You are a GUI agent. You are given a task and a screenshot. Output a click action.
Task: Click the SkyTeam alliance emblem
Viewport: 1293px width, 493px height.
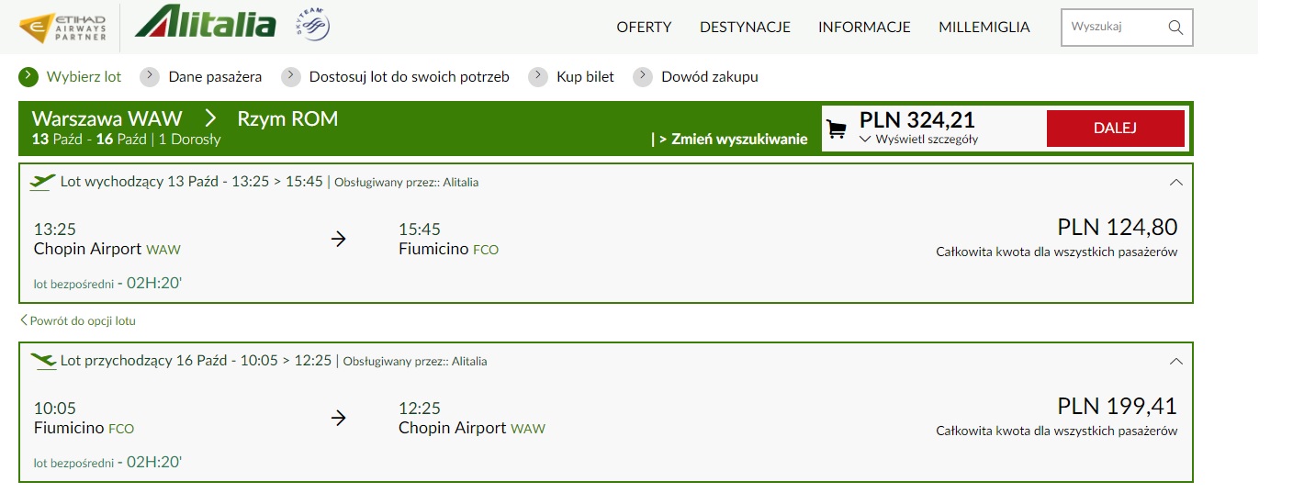click(312, 26)
